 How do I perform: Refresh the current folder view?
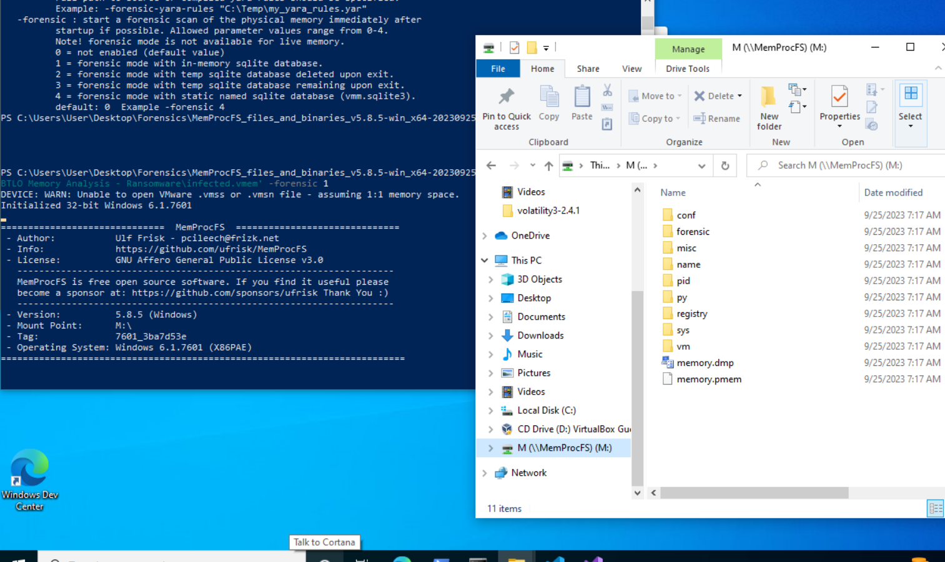coord(725,165)
